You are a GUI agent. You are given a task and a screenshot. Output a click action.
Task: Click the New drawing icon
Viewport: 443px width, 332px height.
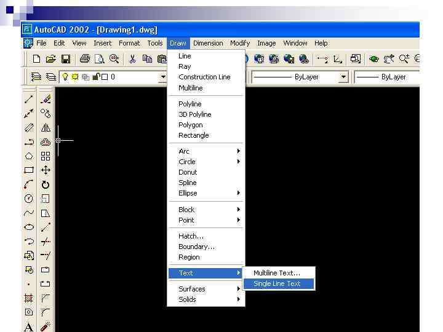click(x=36, y=59)
